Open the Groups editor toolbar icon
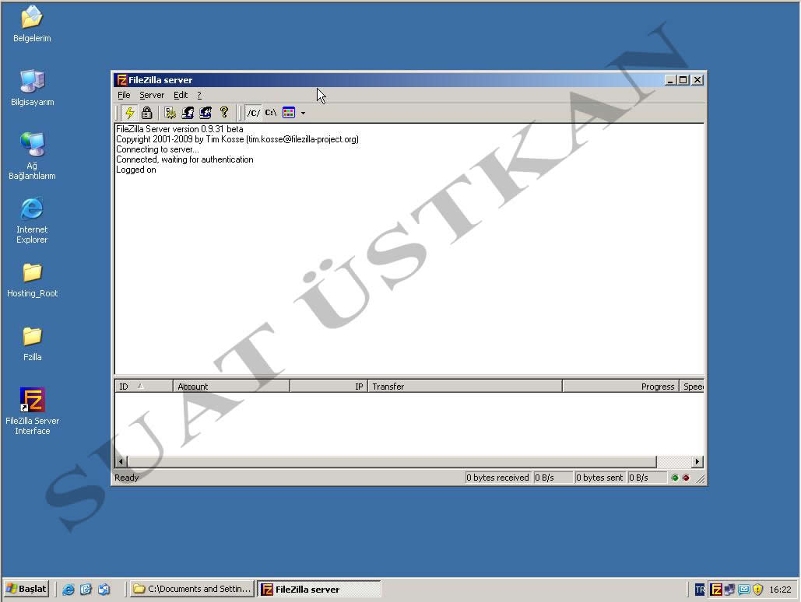Viewport: 801px width, 602px height. (x=206, y=112)
